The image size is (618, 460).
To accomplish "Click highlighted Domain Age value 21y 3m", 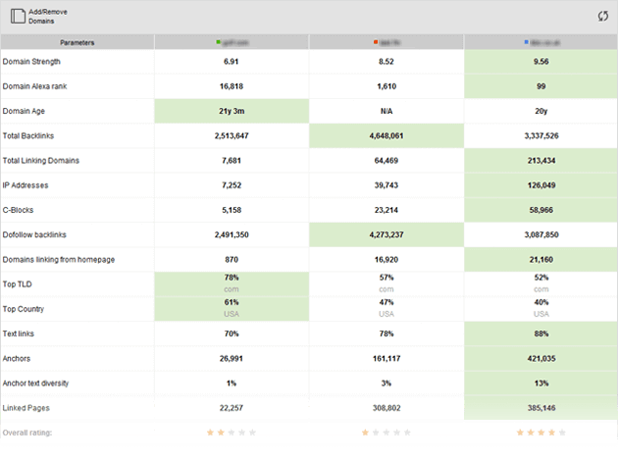I will 232,111.
